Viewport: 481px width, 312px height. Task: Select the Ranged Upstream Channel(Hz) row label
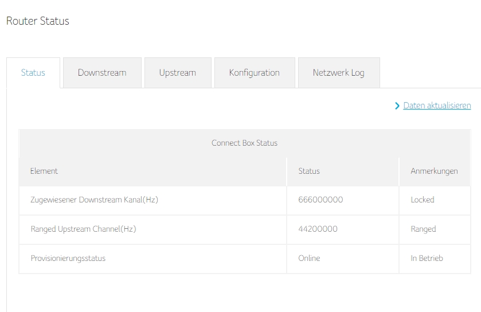point(83,229)
